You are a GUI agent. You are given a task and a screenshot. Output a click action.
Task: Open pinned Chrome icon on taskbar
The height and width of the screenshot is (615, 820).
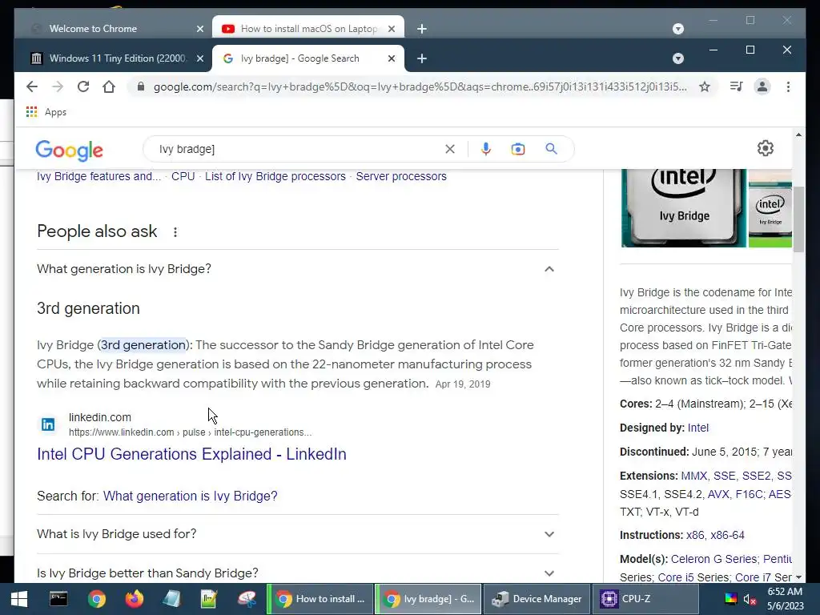point(96,599)
